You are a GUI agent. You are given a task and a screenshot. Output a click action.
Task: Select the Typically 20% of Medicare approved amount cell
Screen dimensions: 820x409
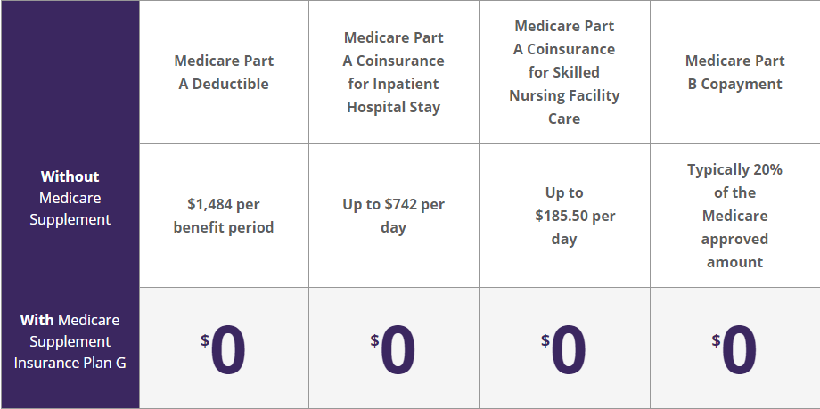tap(734, 216)
